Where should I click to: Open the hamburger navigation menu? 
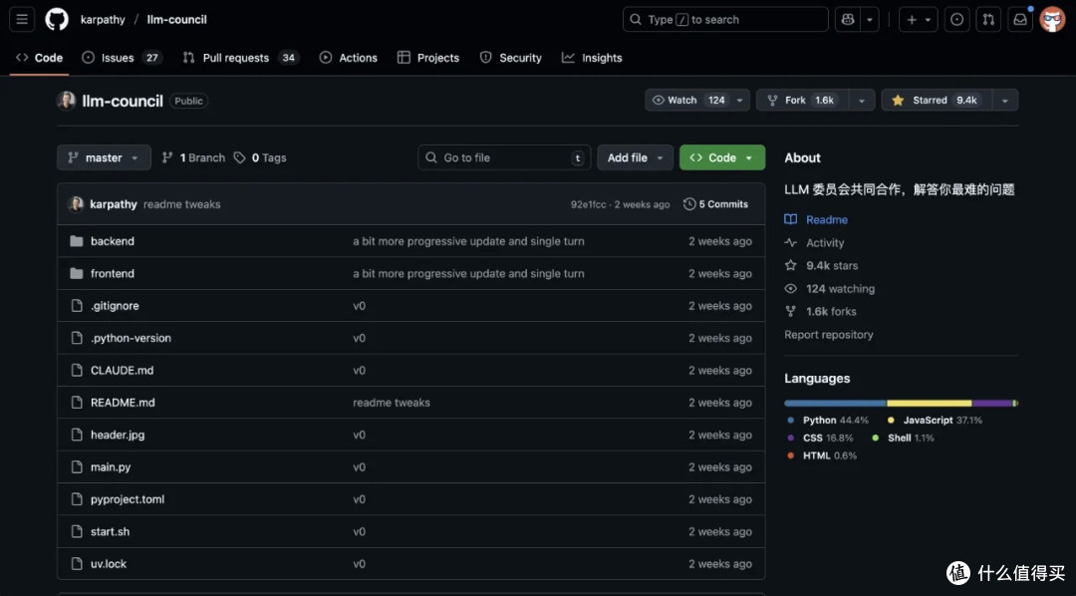click(22, 19)
